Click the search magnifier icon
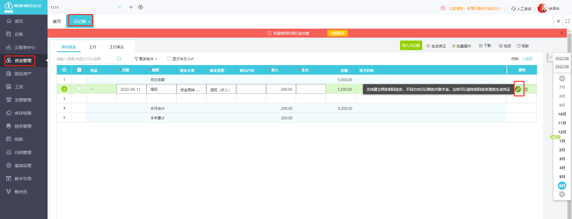This screenshot has width=572, height=219. coord(119,59)
